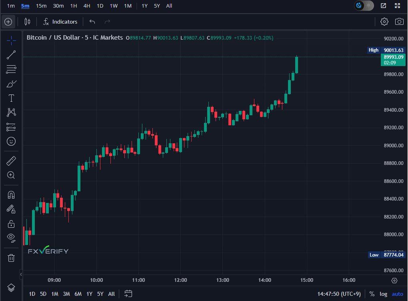Select the brush drawing tool
Screen dimensions: 408x301
click(11, 84)
